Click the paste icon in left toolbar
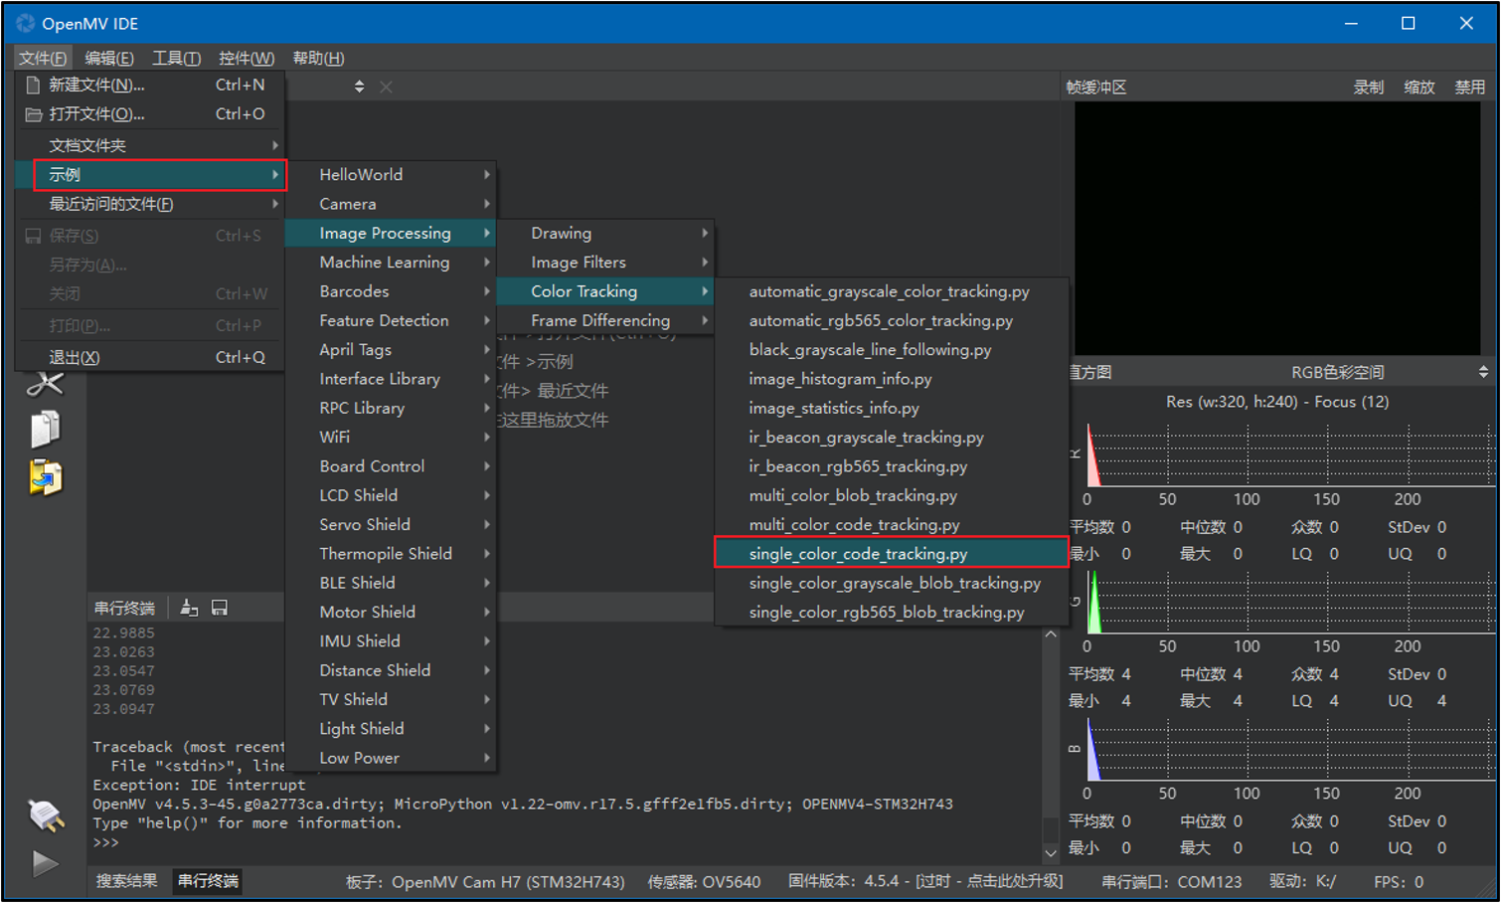 click(45, 477)
